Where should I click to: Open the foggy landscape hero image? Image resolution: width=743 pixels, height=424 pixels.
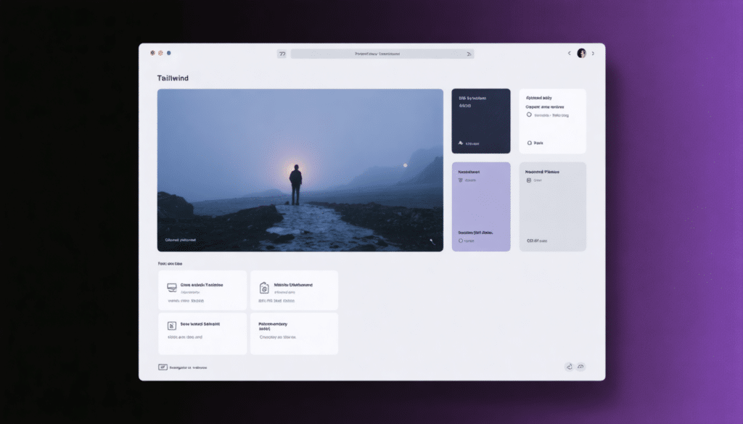coord(300,170)
